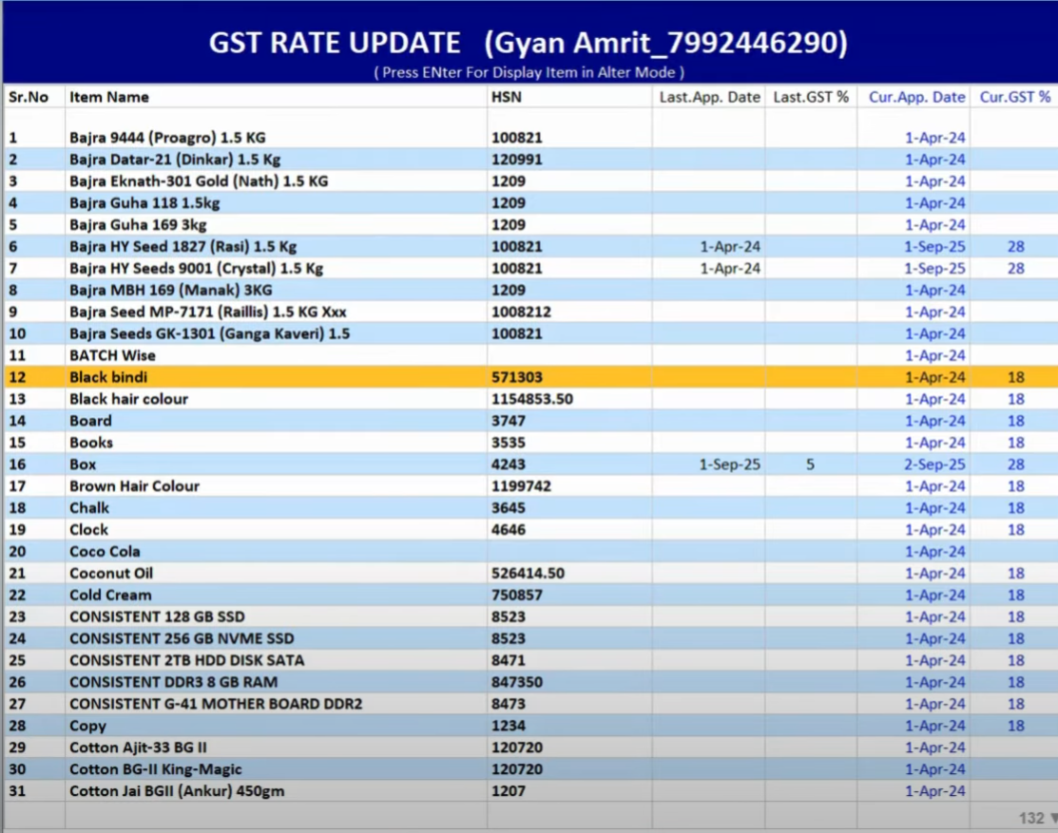Open Bajra 9444 (Proagro) 1.5 KG item
The width and height of the screenshot is (1058, 833).
pyautogui.click(x=167, y=138)
